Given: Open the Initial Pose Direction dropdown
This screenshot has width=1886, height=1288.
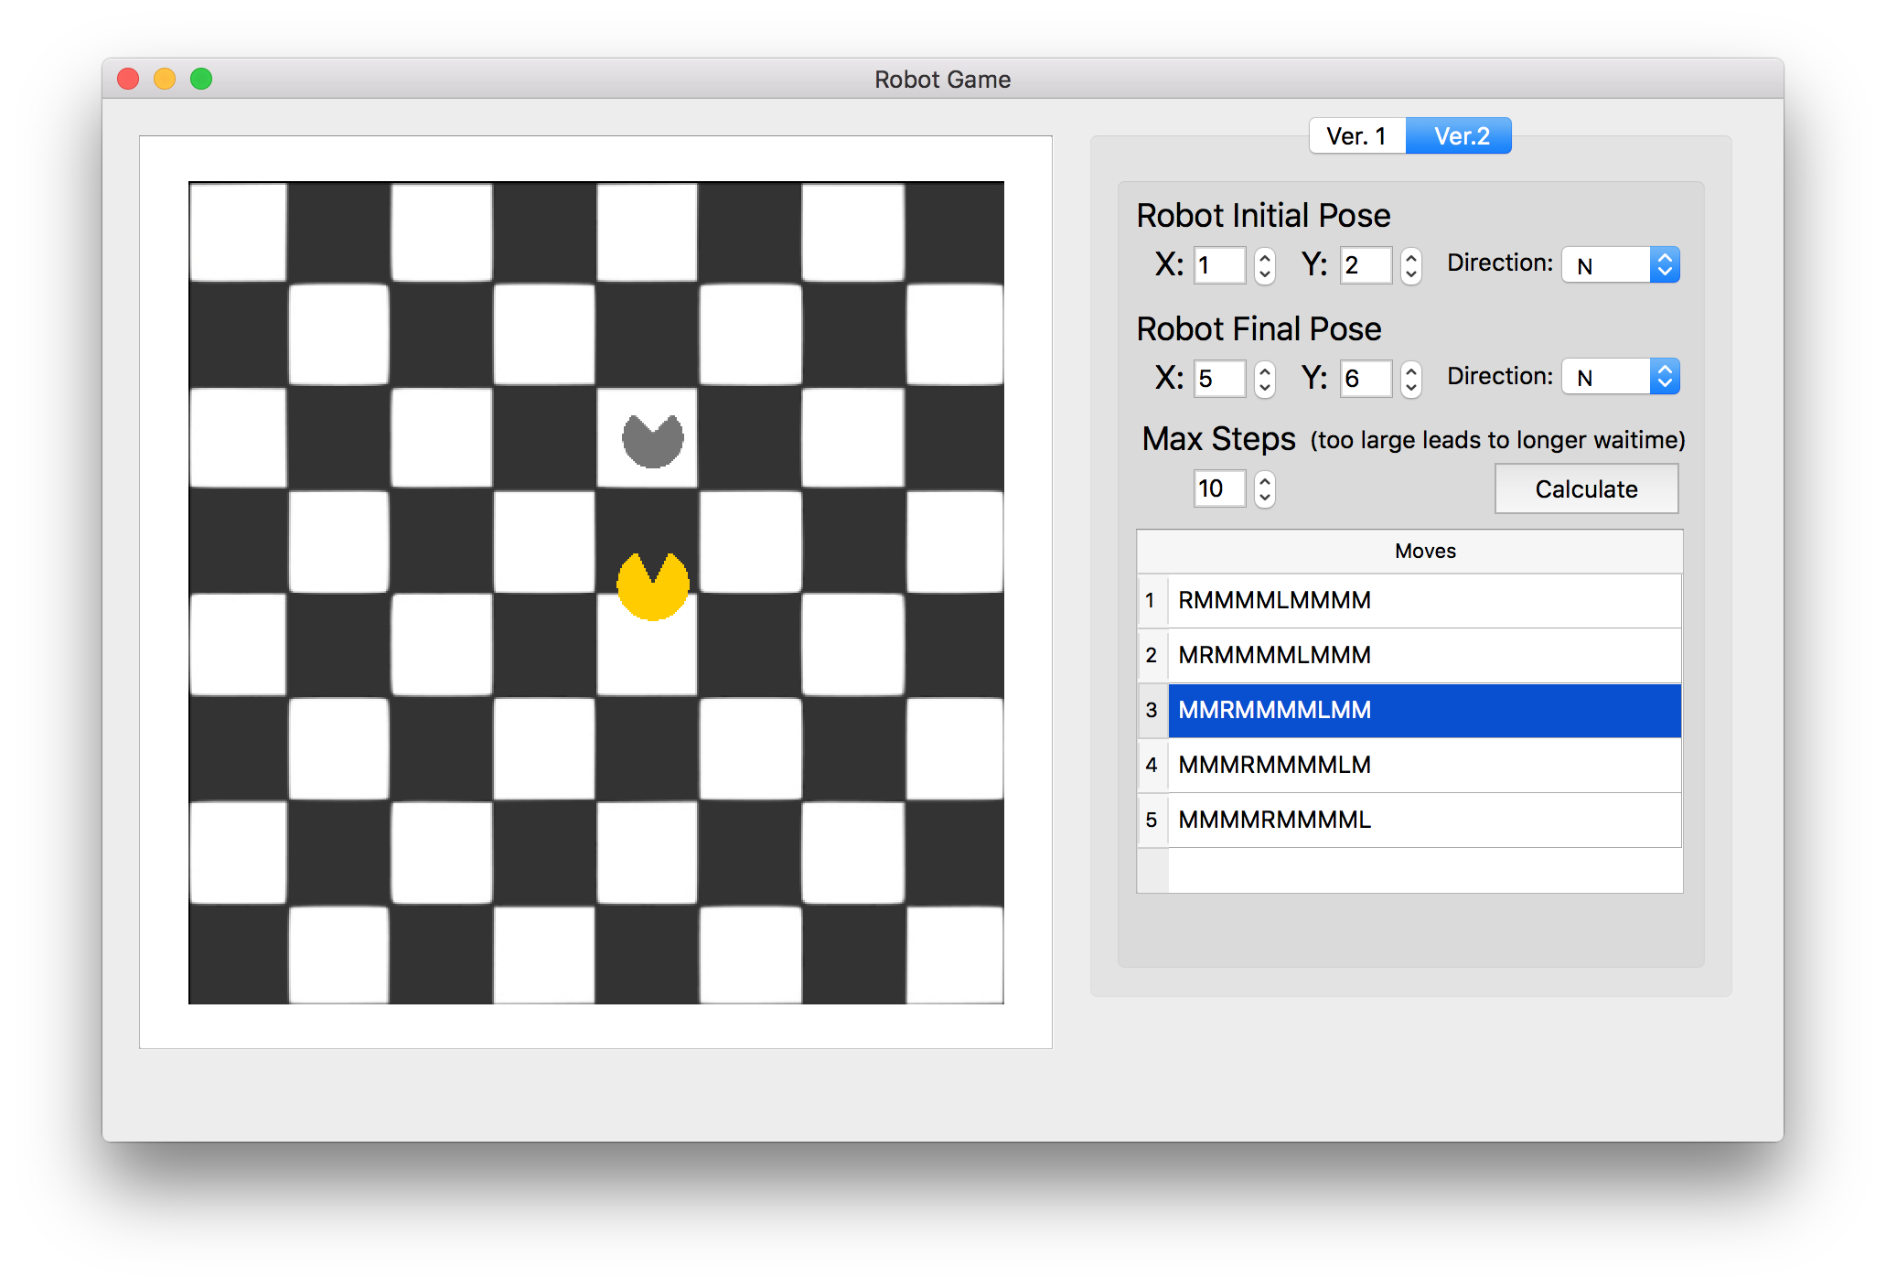Looking at the screenshot, I should click(x=1620, y=265).
